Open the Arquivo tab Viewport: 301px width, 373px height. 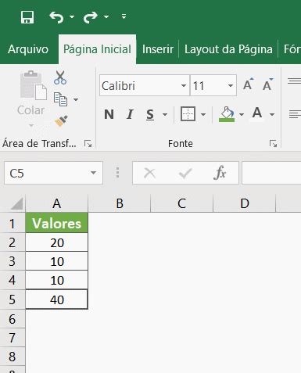tap(28, 49)
